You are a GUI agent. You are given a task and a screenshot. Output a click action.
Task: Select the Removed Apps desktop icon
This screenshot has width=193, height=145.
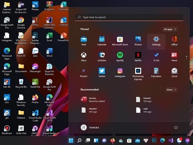click(7, 54)
